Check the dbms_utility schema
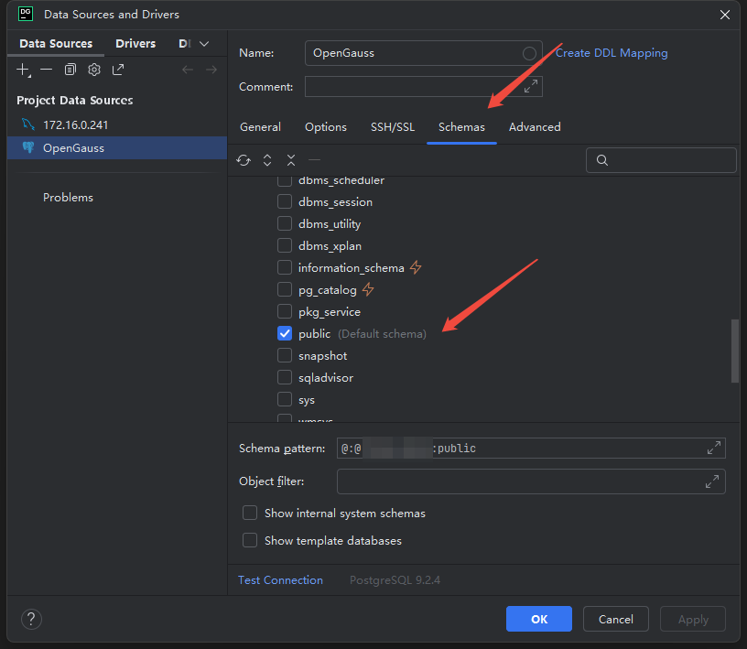The width and height of the screenshot is (747, 649). click(x=285, y=223)
